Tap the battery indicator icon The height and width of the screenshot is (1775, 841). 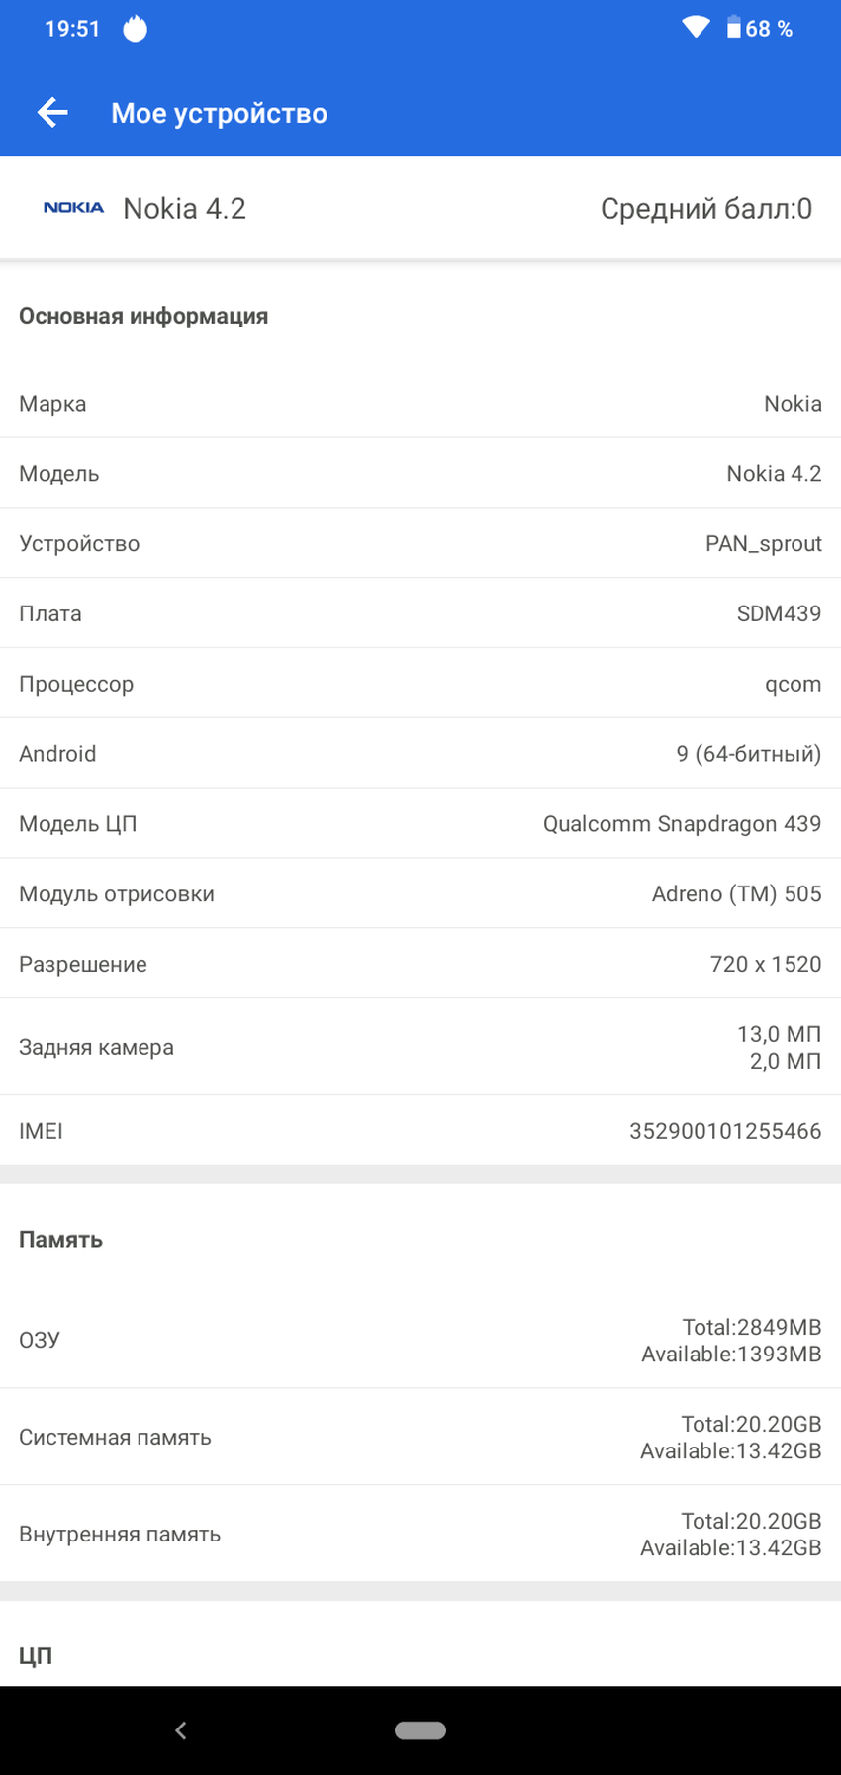point(733,28)
